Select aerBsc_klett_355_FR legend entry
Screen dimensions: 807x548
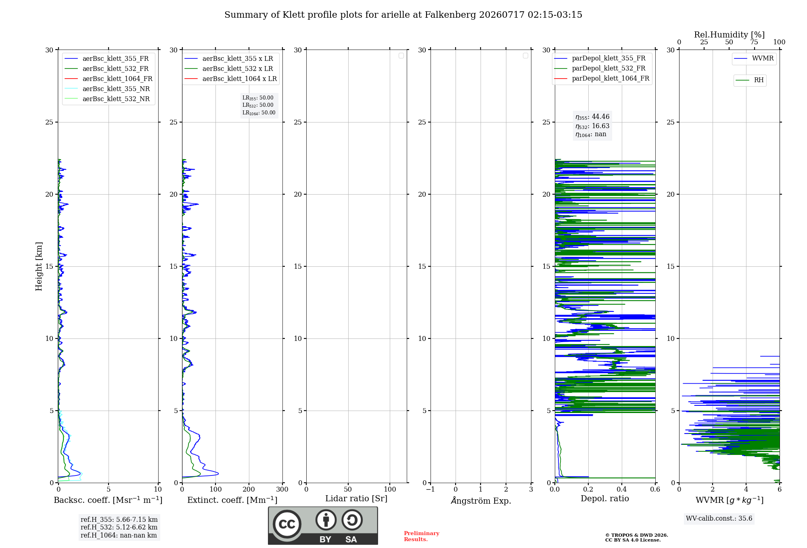(107, 58)
